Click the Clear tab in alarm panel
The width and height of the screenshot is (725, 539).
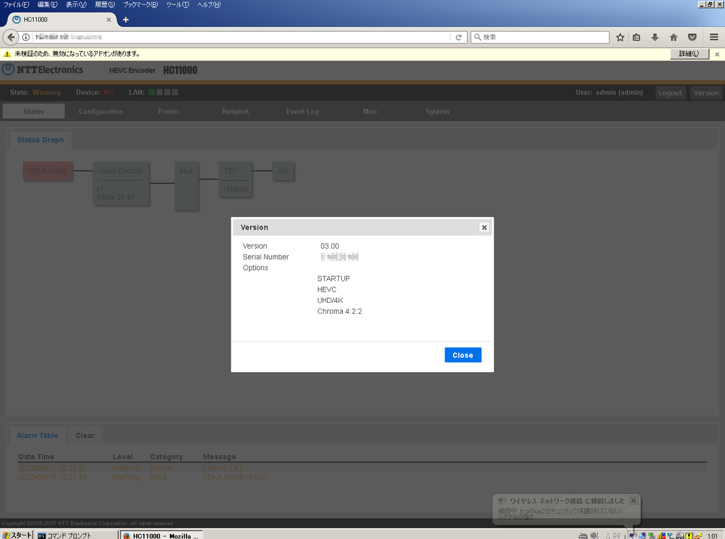point(85,435)
